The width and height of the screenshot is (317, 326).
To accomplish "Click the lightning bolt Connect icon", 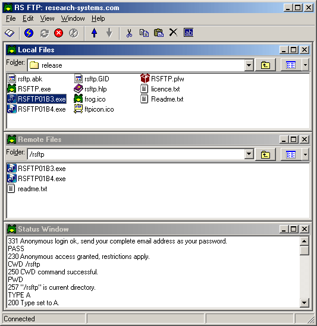I will [29, 33].
